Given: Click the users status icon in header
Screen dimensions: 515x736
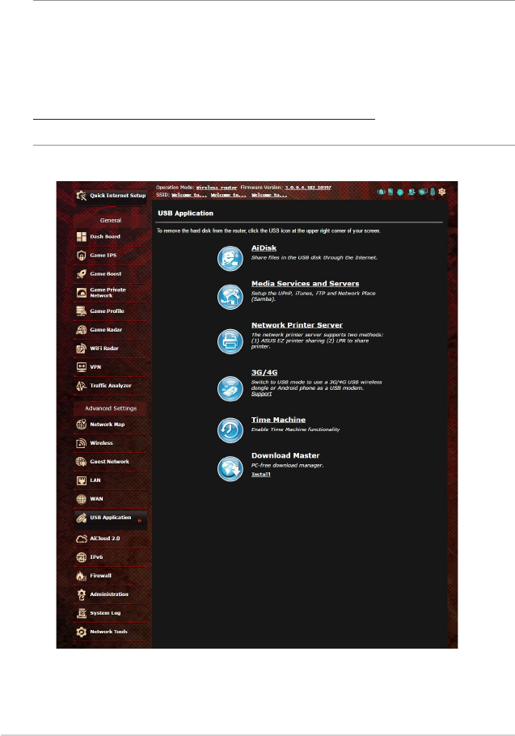Looking at the screenshot, I should [412, 192].
